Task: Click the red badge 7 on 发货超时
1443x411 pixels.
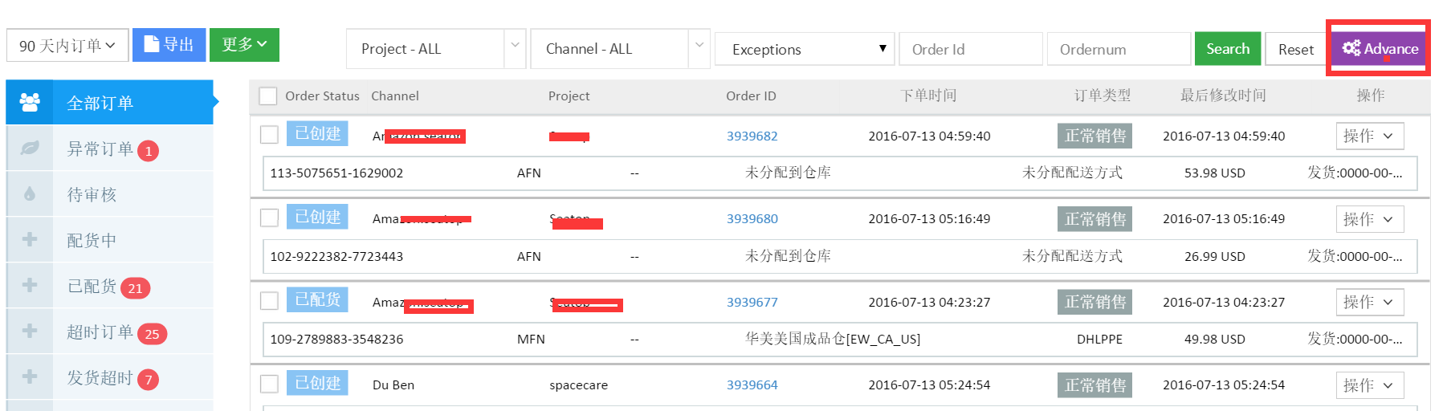Action: click(x=148, y=380)
